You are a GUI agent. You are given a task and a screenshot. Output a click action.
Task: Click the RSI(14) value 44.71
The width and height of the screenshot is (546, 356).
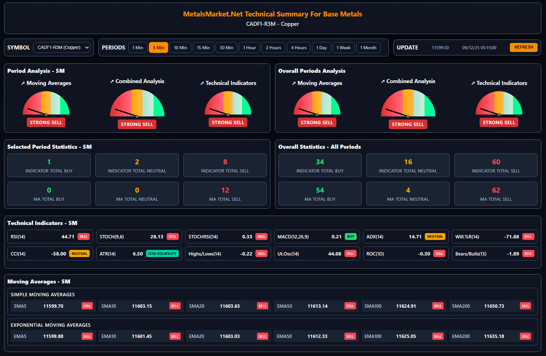[x=68, y=236]
